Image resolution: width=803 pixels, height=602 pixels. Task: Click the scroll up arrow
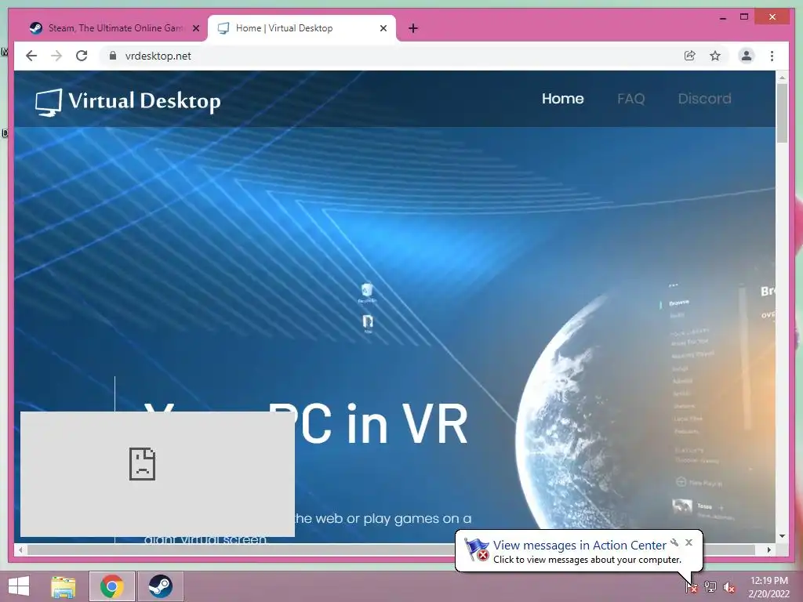(782, 78)
